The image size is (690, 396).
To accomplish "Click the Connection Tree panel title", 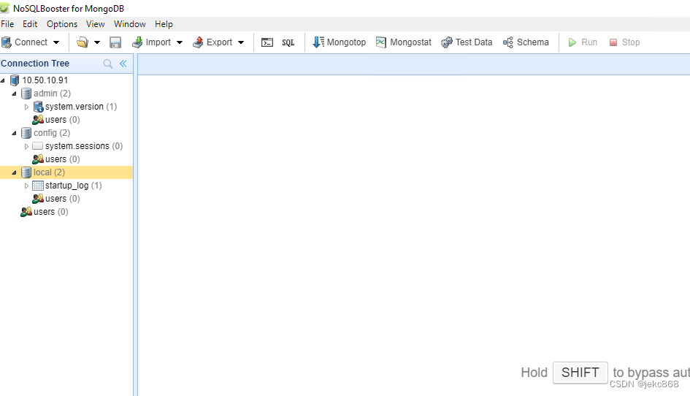I will point(35,64).
